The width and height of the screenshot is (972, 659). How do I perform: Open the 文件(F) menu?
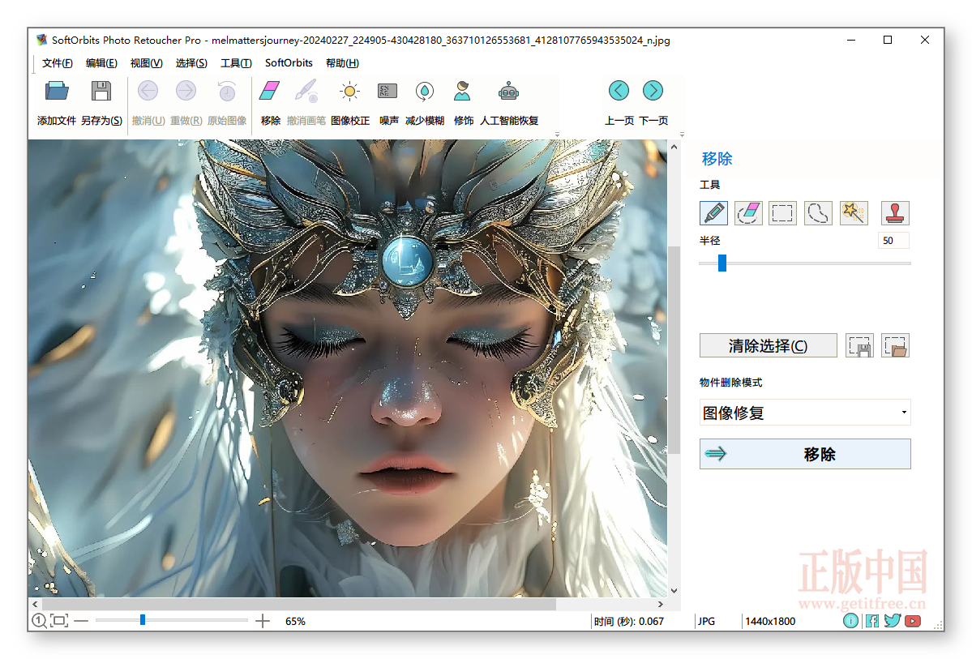[x=58, y=63]
